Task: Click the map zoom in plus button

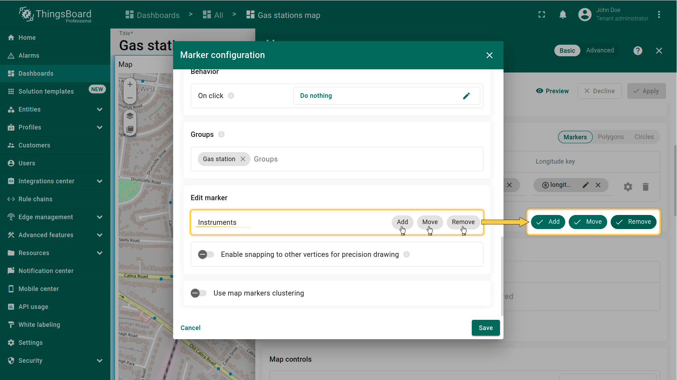Action: [x=130, y=84]
